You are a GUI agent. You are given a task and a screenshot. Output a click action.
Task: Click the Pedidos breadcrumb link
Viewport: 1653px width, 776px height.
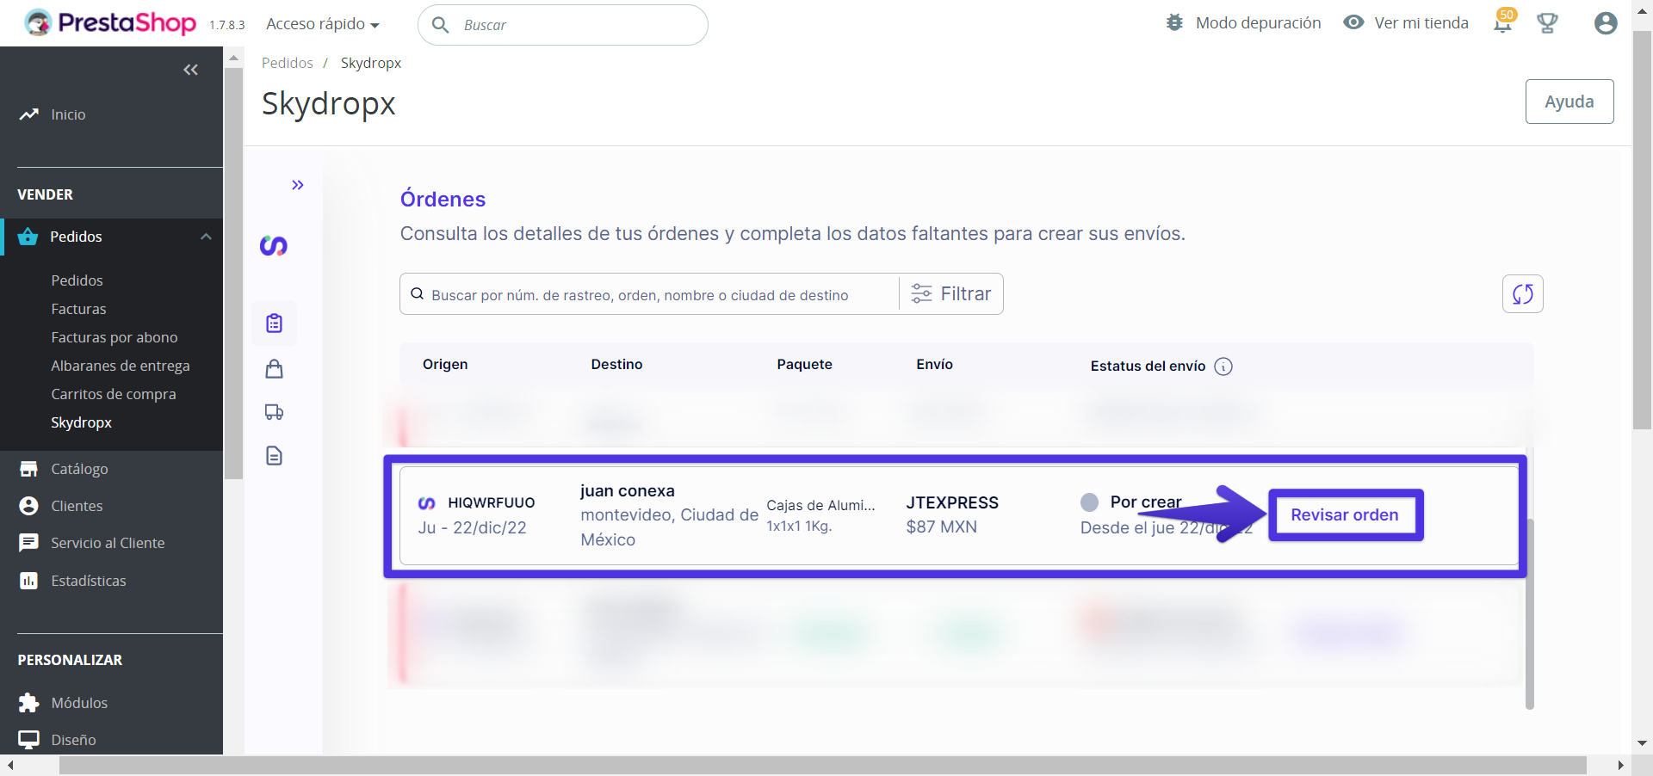pyautogui.click(x=287, y=63)
